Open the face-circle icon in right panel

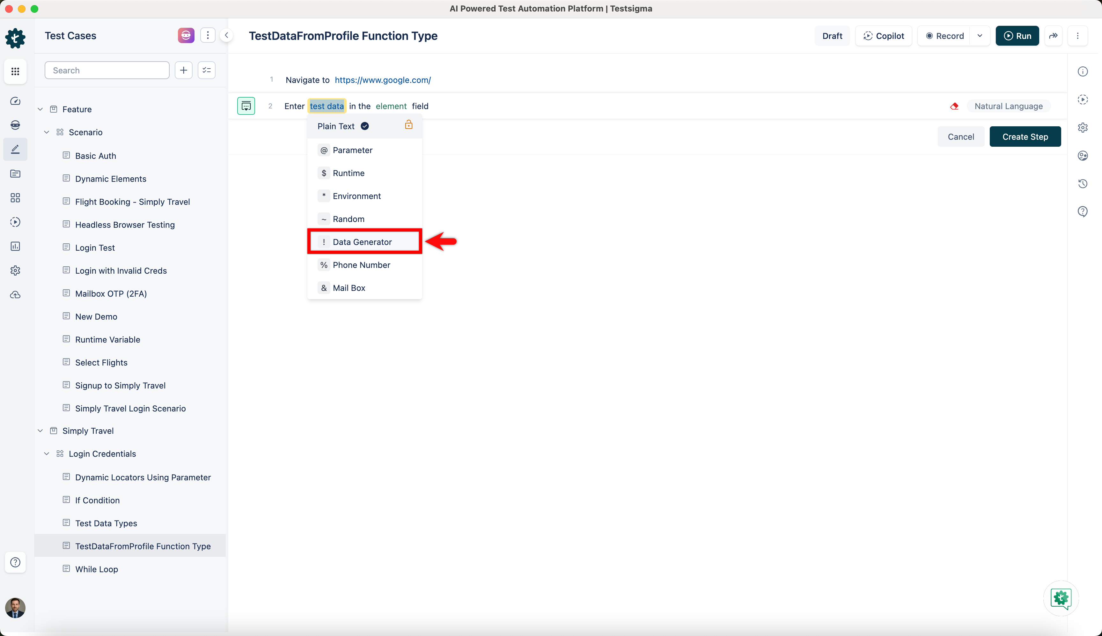click(x=1083, y=156)
